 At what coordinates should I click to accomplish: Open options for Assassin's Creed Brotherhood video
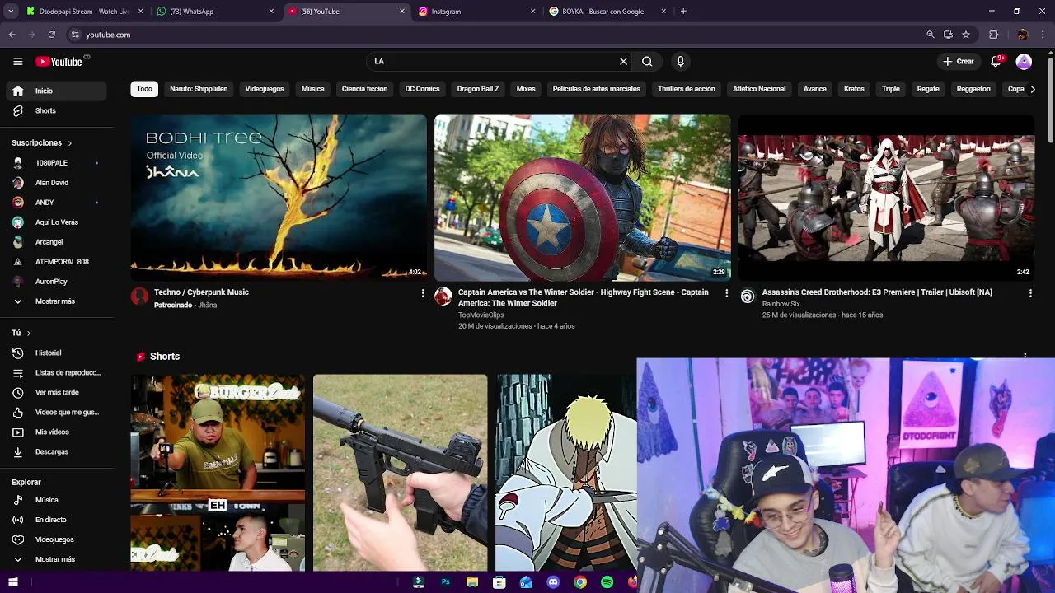click(1030, 292)
